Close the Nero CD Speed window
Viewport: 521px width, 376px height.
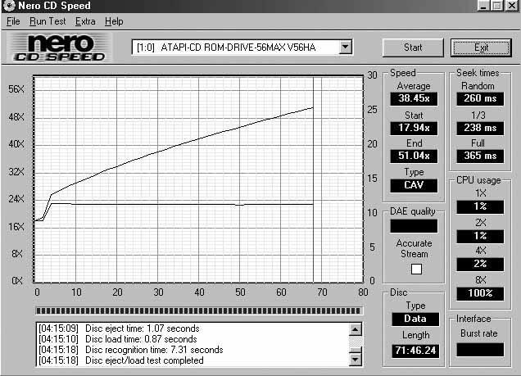click(x=512, y=6)
